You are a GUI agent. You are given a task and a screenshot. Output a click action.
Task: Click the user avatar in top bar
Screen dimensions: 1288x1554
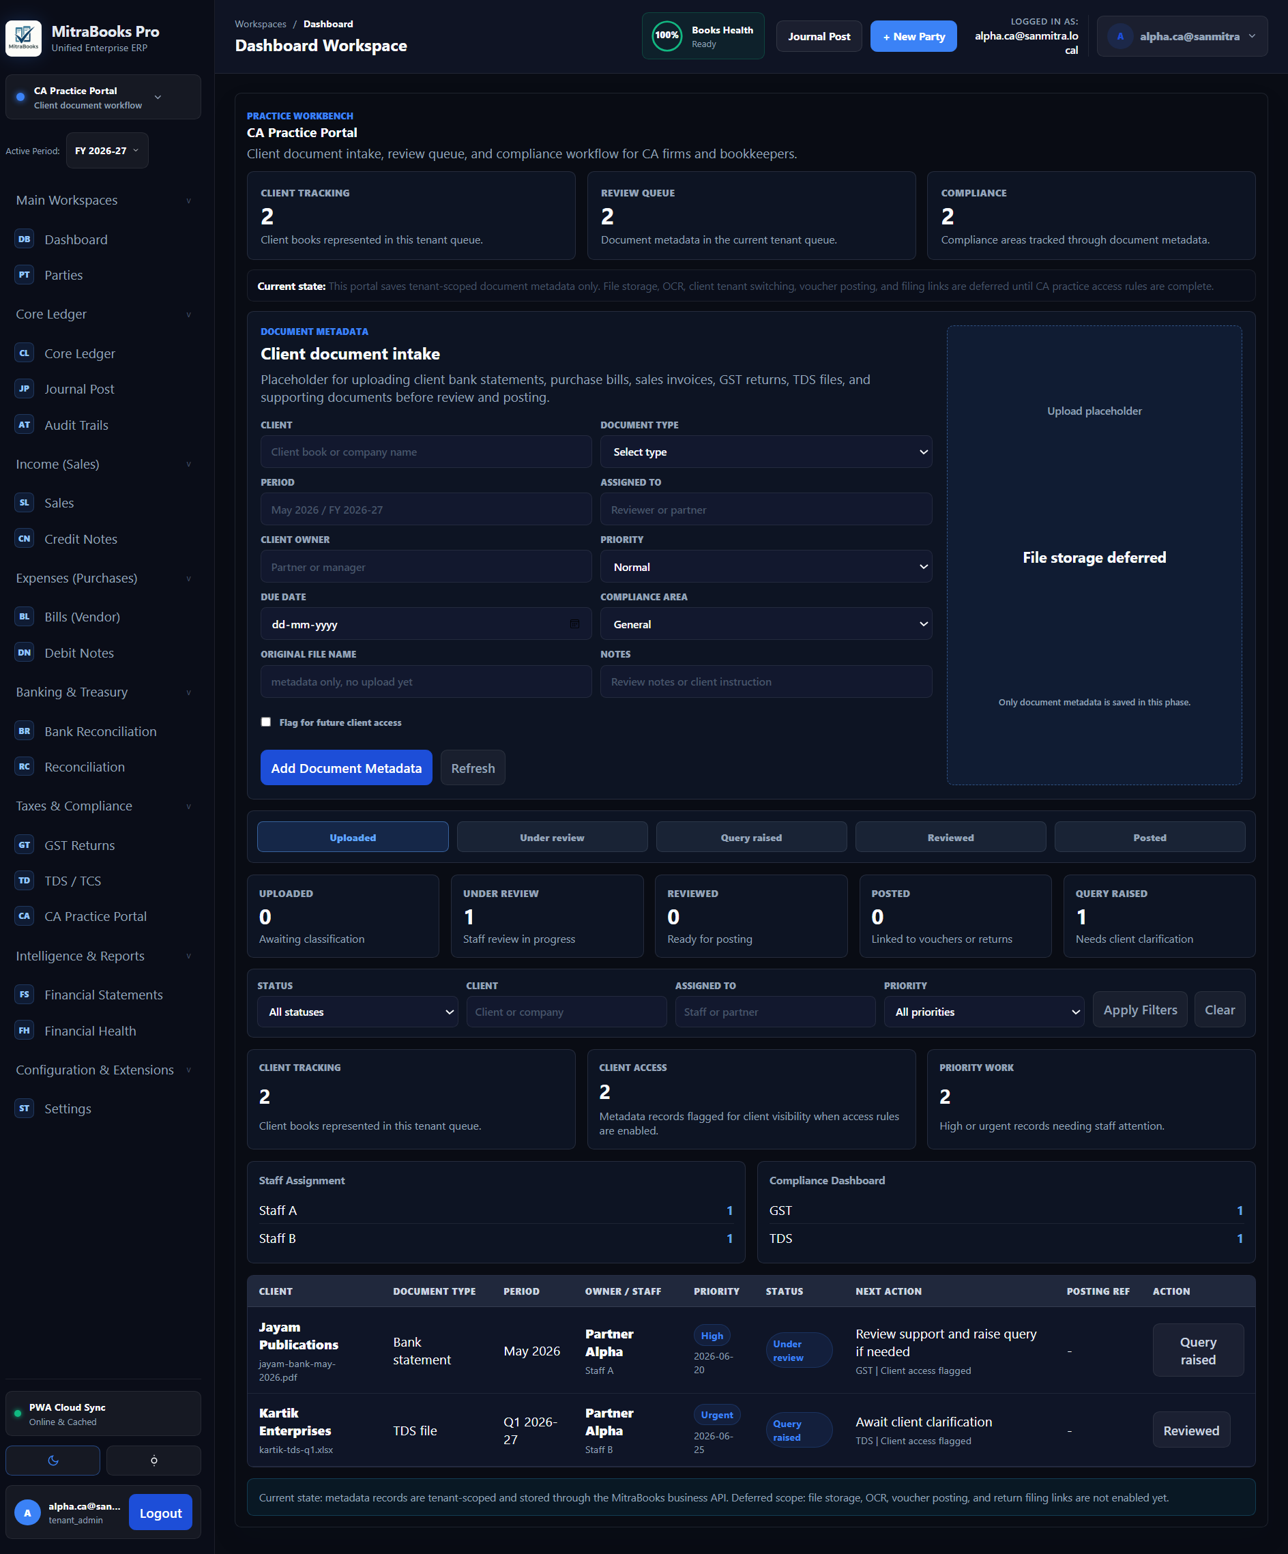[1120, 36]
